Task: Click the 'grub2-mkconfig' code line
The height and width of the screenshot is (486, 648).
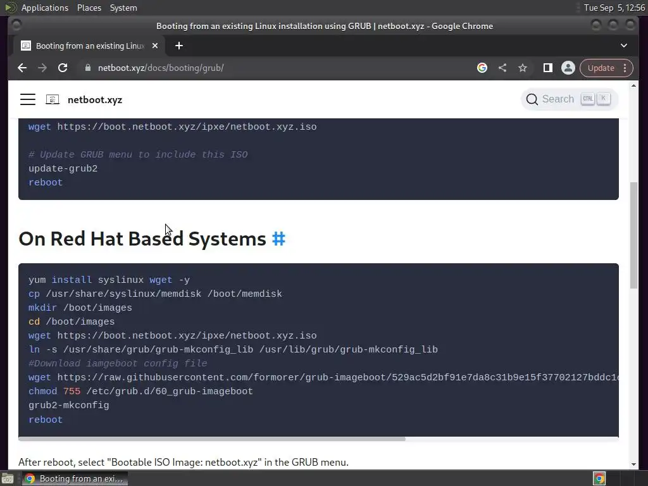Action: [x=68, y=406]
